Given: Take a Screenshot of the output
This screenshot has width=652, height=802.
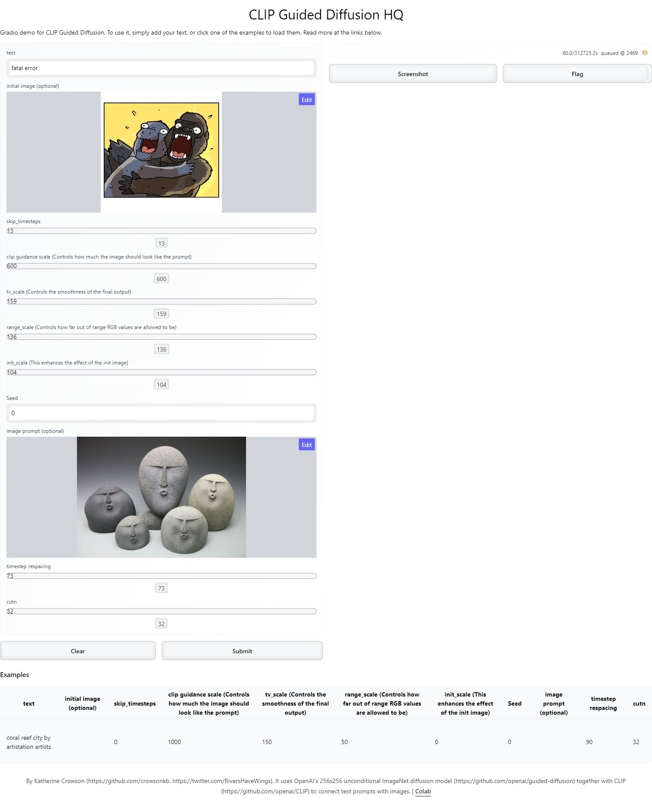Looking at the screenshot, I should [x=413, y=74].
